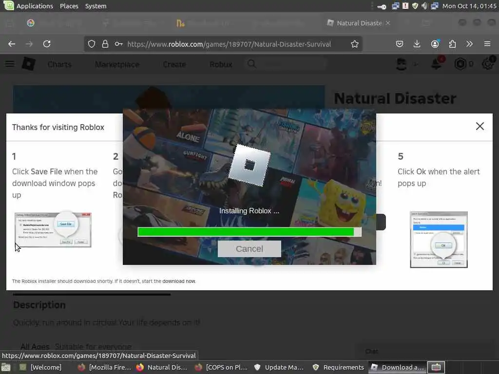Click the green installation progress bar
499x374 pixels.
(249, 232)
